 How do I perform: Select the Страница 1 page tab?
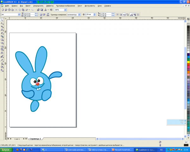click(36, 139)
